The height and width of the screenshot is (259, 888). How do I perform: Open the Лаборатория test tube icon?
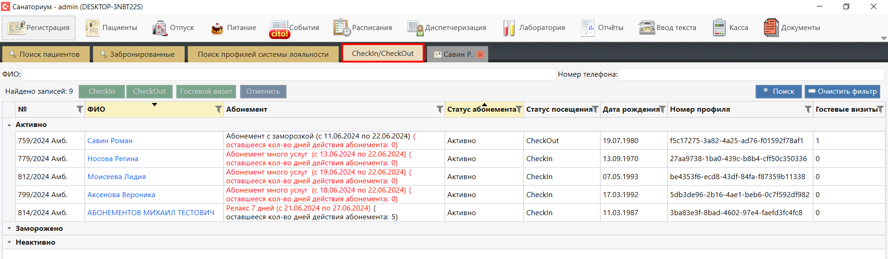tap(509, 28)
